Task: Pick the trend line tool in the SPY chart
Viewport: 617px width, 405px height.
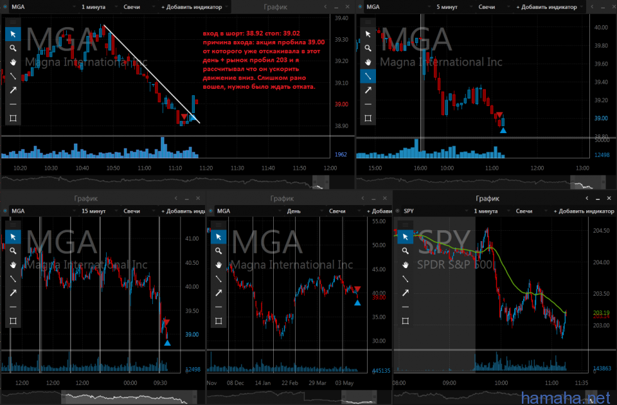Action: point(406,278)
